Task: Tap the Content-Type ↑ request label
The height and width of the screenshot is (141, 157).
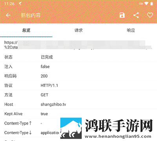Action: click(x=18, y=123)
